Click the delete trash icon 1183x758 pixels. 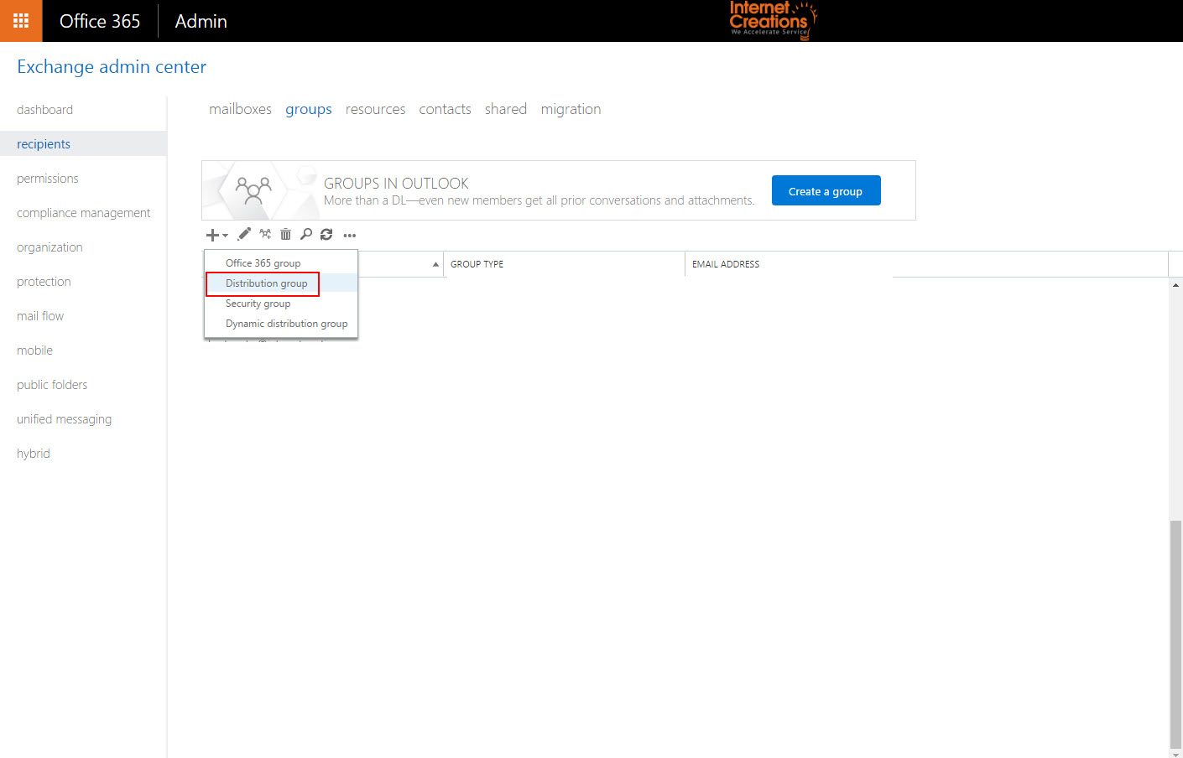click(x=285, y=235)
